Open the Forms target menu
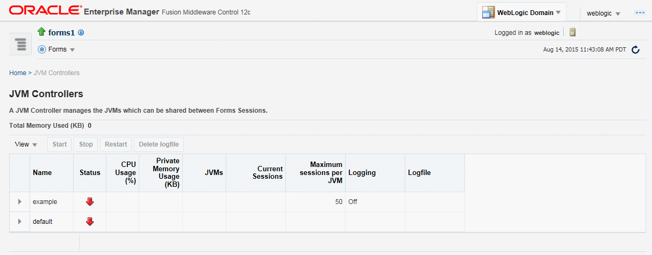Image resolution: width=652 pixels, height=255 pixels. point(56,49)
